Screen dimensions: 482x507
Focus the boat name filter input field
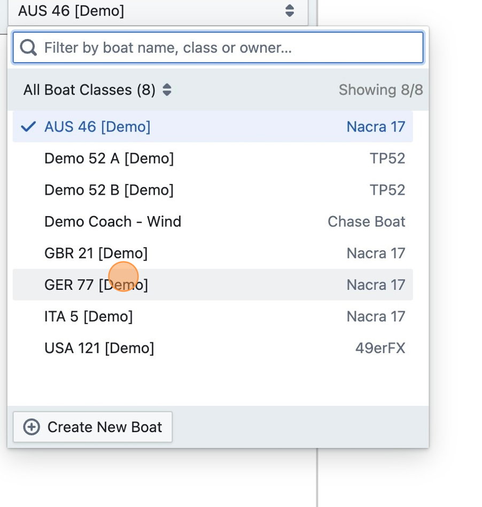[218, 48]
